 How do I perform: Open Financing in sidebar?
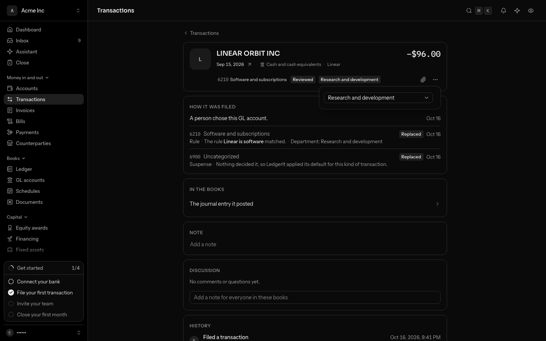[x=44, y=239]
